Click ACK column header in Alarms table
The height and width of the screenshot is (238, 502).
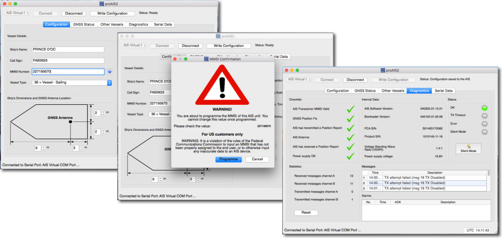398,202
